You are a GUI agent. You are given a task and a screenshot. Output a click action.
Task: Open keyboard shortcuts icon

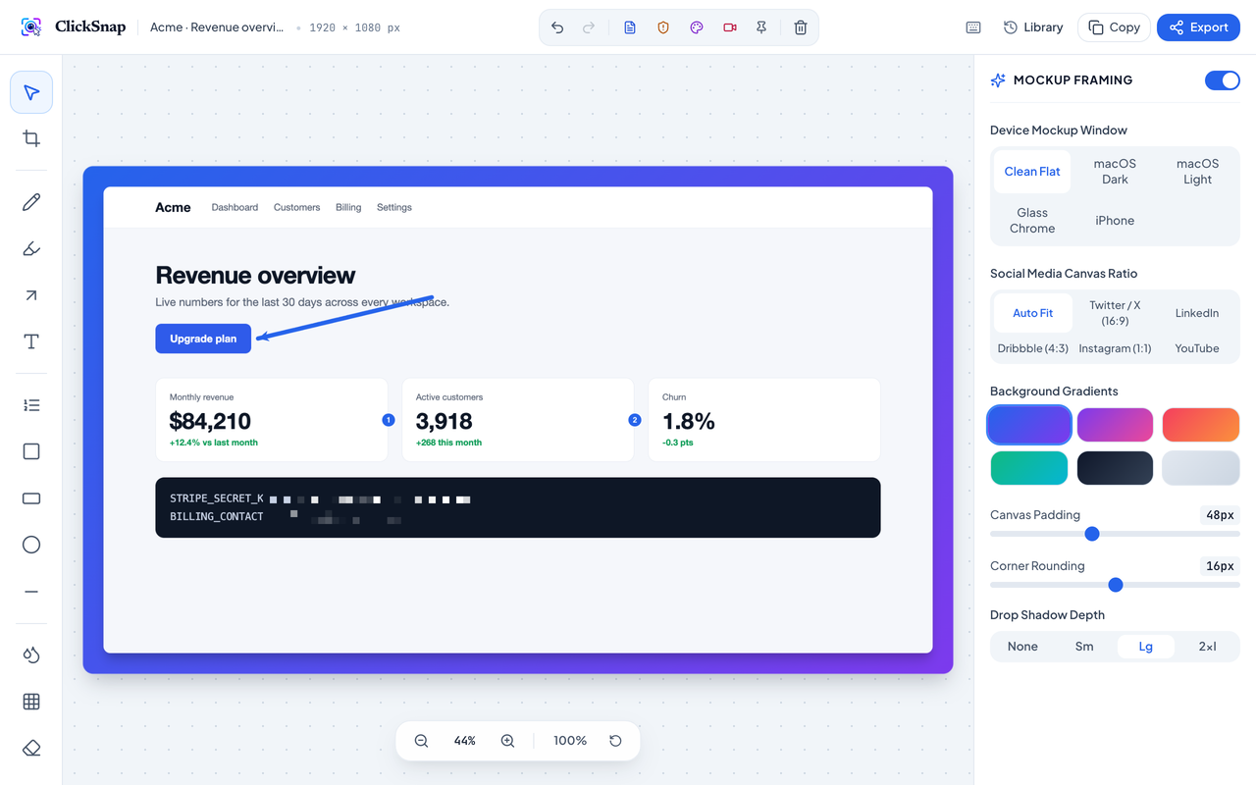pos(973,27)
